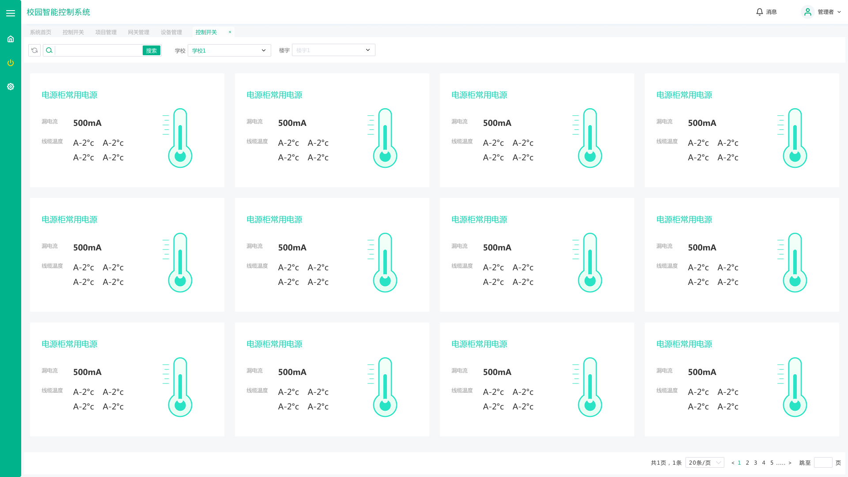Click the magnifier search icon
The width and height of the screenshot is (848, 477).
(x=49, y=50)
